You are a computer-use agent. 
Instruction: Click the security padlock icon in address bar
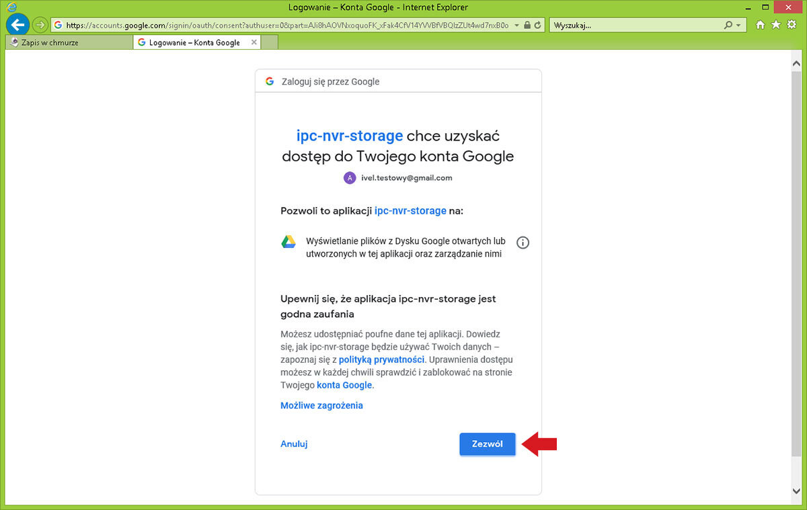pyautogui.click(x=527, y=26)
